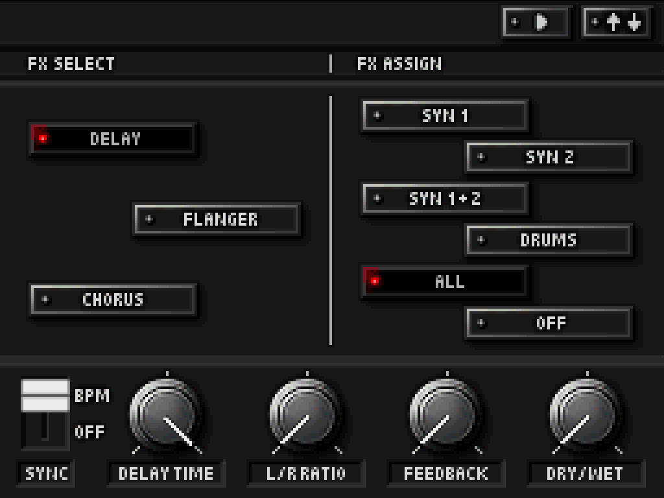Assign FX to SYN 1+2
The height and width of the screenshot is (498, 664).
(x=444, y=198)
